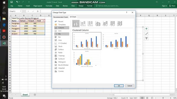Choose third clustered column preview thumbnail
This screenshot has height=99, width=177.
(87, 59)
